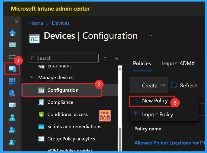This screenshot has width=207, height=153.
Task: Click the Devices Configuration page icon
Action: click(34, 39)
